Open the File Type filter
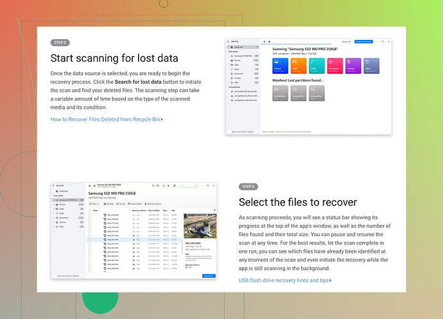This screenshot has height=319, width=443. tap(109, 204)
